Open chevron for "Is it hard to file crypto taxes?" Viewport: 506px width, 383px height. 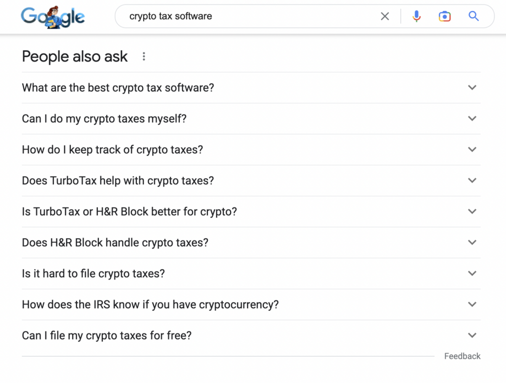[472, 273]
